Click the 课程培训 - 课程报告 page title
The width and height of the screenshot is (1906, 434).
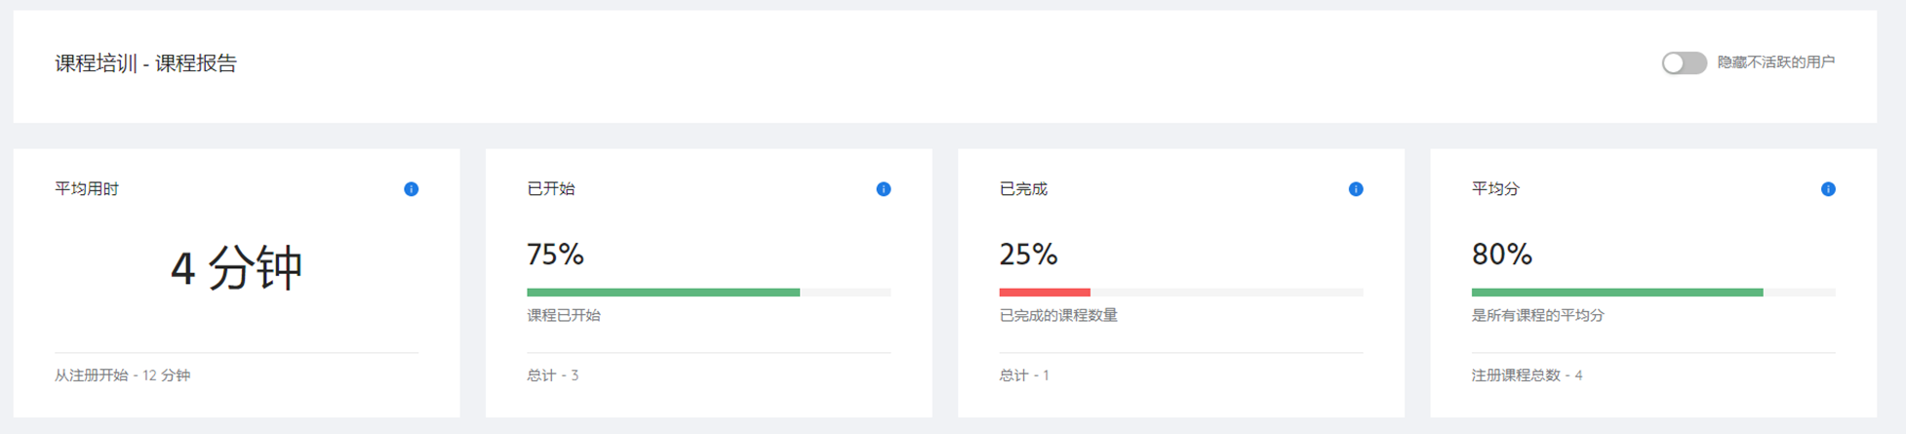tap(145, 63)
